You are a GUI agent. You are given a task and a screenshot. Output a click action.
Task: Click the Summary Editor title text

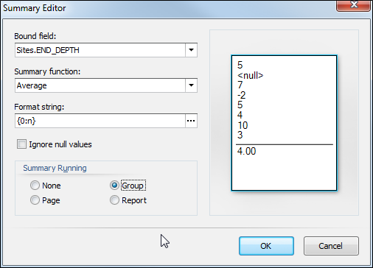(35, 8)
